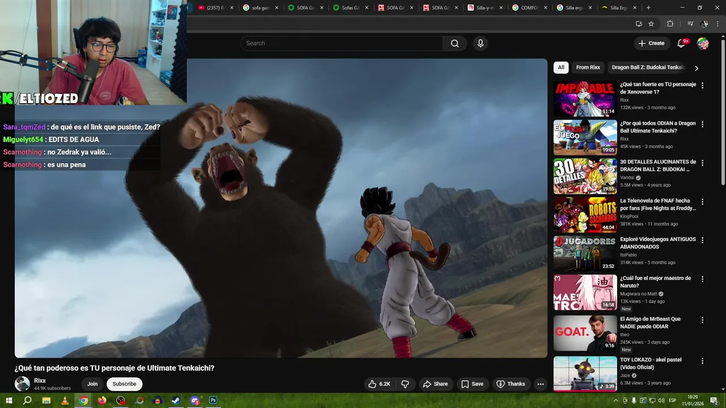
Task: Open thumbnail of Exploré Videojuegos ANTIGUOS video
Action: pos(585,254)
